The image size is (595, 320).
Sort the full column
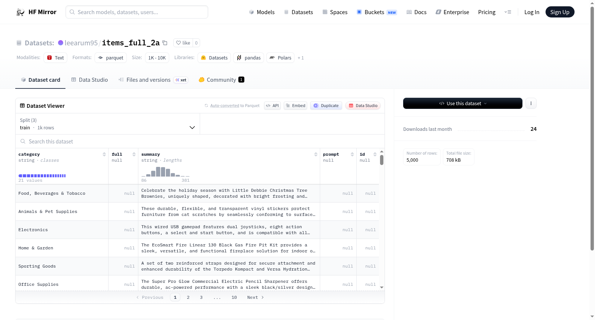tap(134, 154)
